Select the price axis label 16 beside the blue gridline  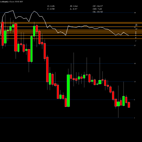click(x=135, y=63)
